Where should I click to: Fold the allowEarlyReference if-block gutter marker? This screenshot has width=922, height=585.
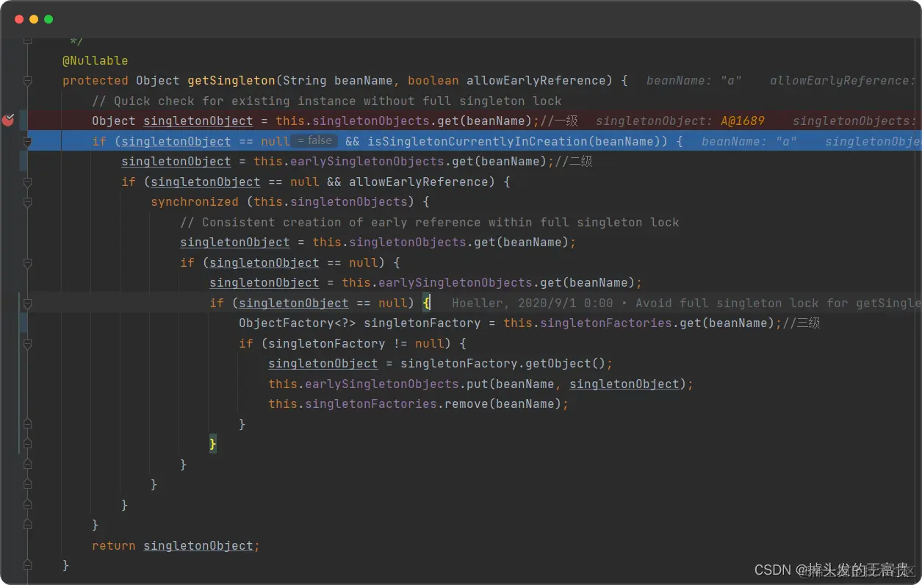point(28,182)
